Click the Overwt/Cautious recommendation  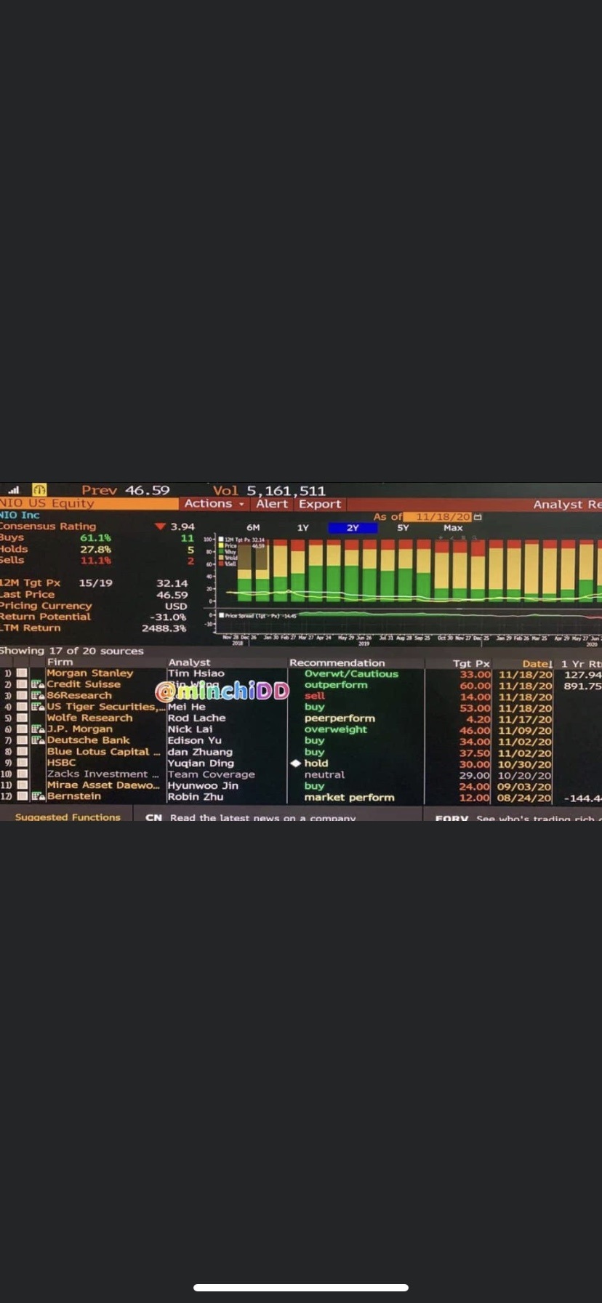(351, 674)
